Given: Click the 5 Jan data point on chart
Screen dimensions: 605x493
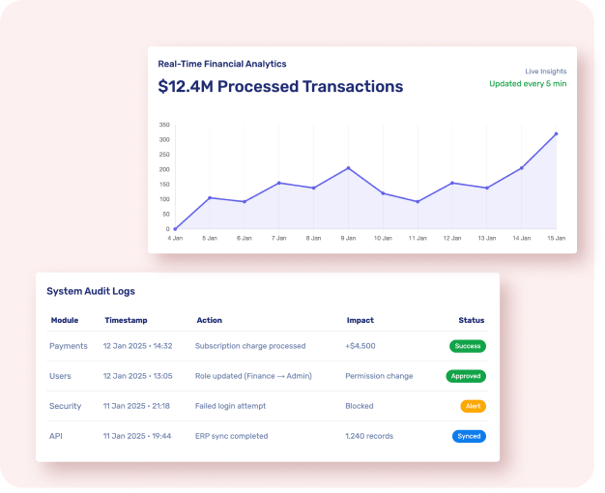Looking at the screenshot, I should pos(210,198).
